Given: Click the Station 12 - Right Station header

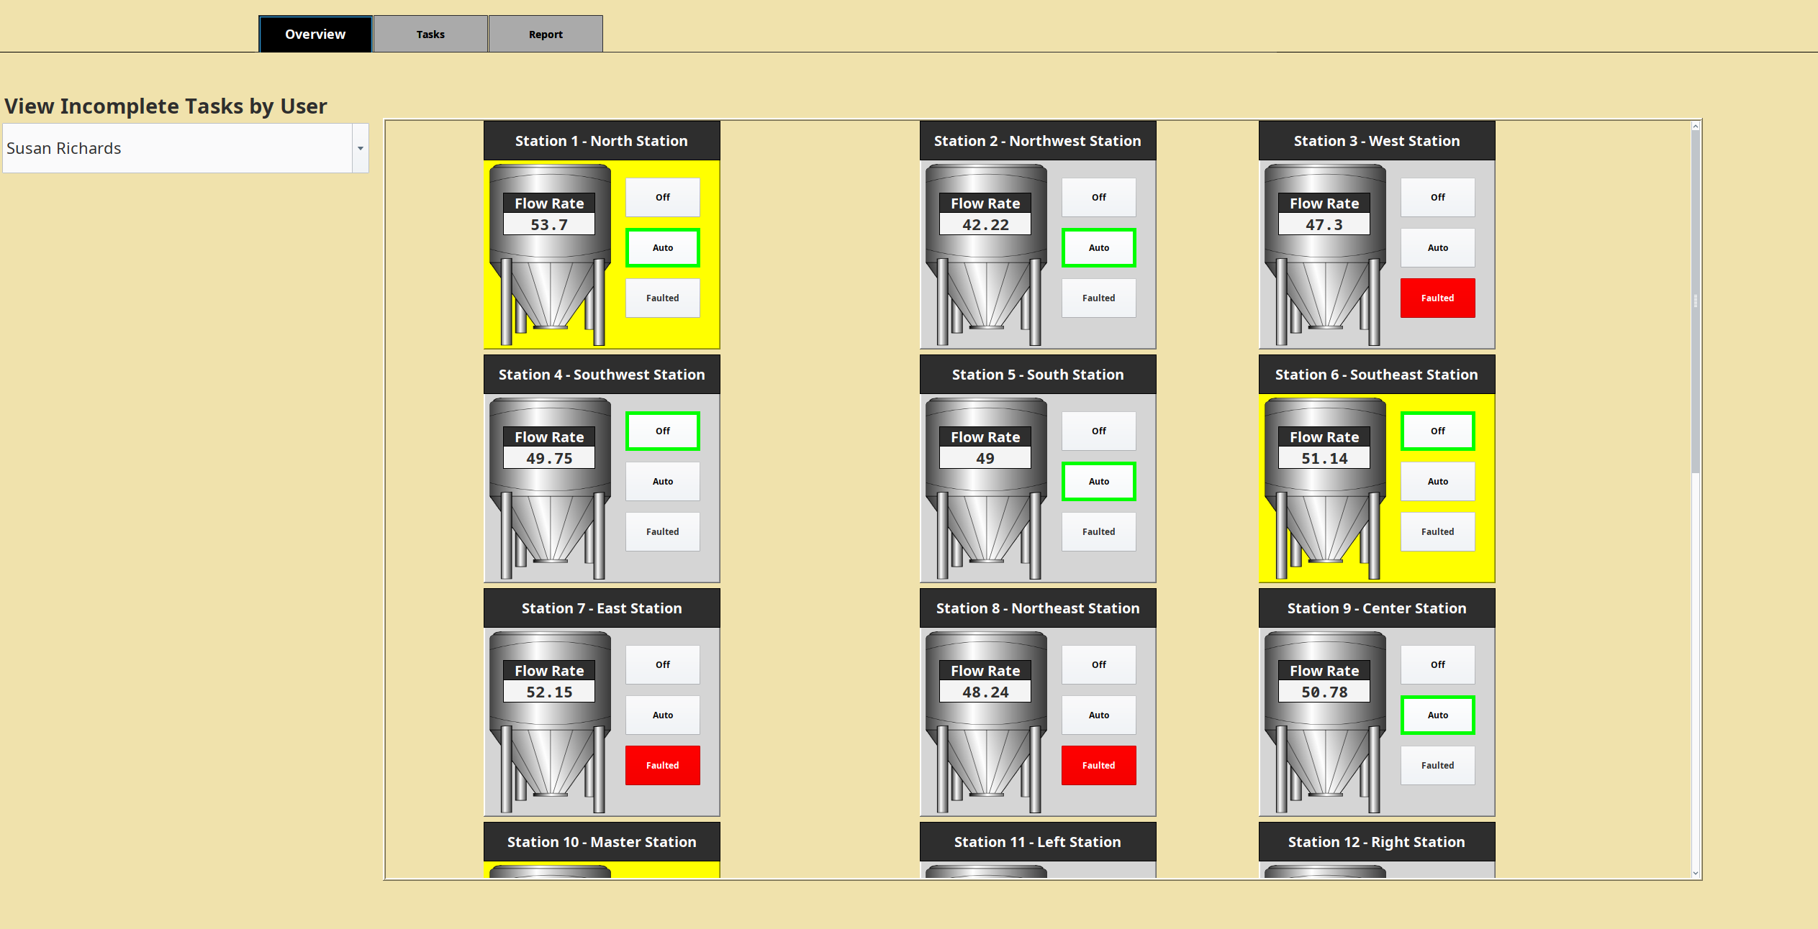Looking at the screenshot, I should pyautogui.click(x=1377, y=841).
